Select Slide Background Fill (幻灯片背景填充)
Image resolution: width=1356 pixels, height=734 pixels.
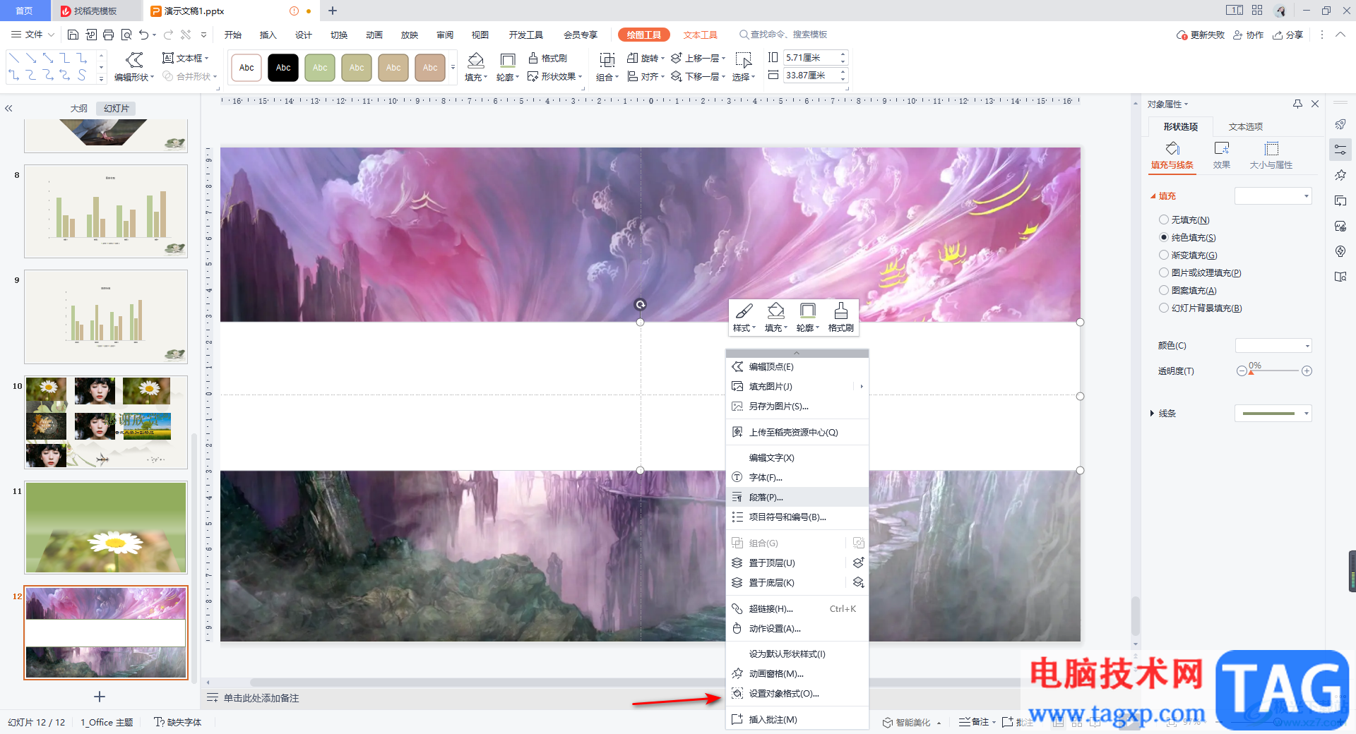(1201, 308)
